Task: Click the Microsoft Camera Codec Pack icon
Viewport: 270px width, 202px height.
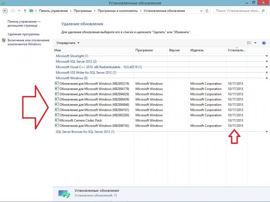Action: 57,120
